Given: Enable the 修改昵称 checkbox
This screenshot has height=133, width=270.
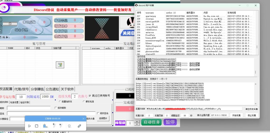Looking at the screenshot, I should pos(55,108).
